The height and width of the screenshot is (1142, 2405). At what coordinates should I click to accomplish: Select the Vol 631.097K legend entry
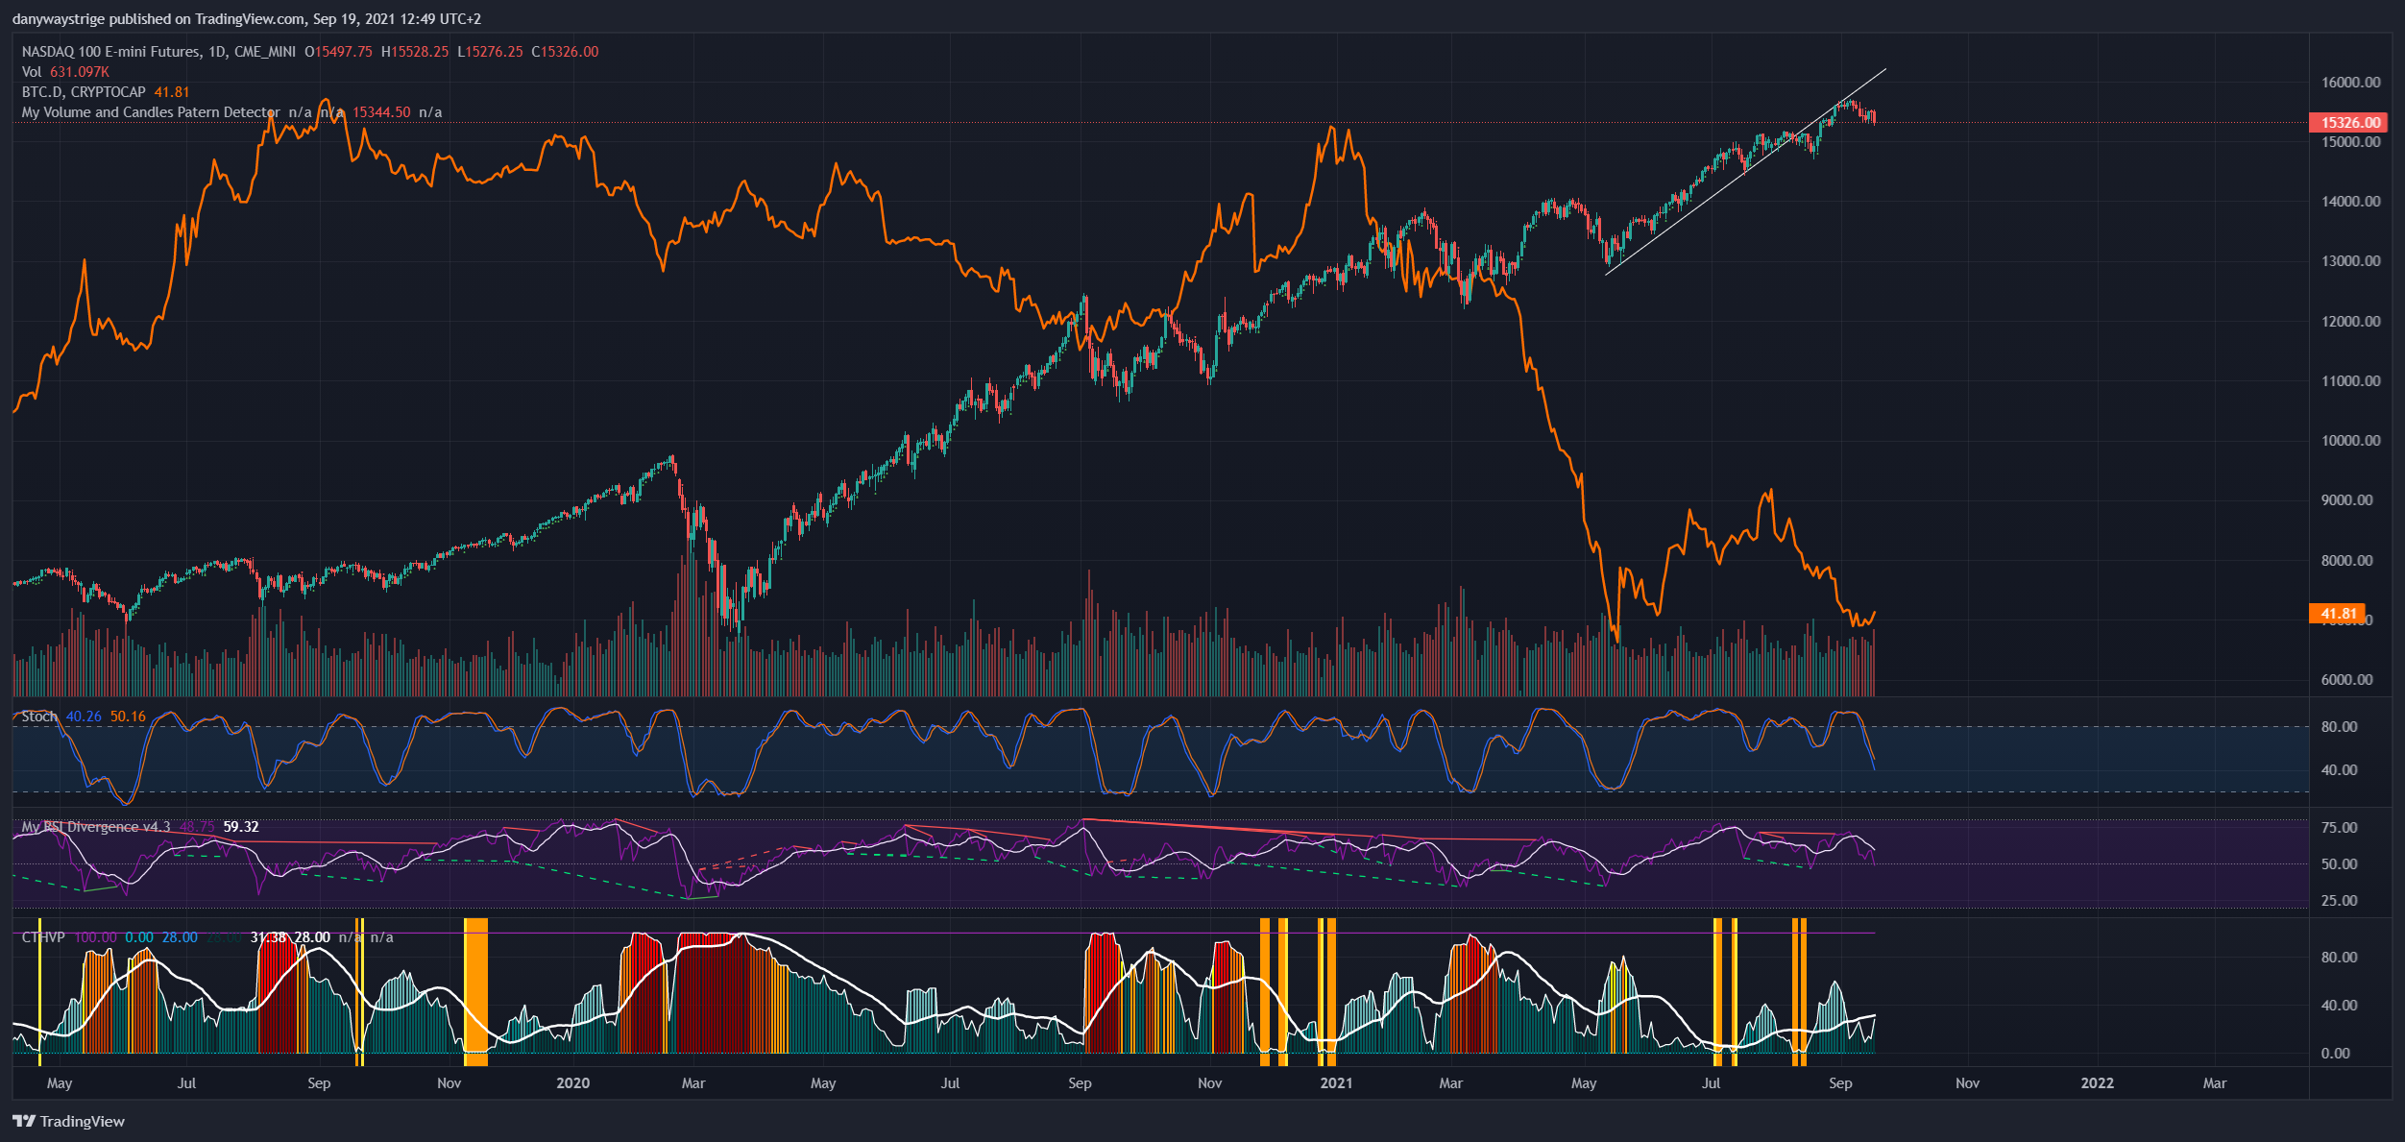(65, 72)
